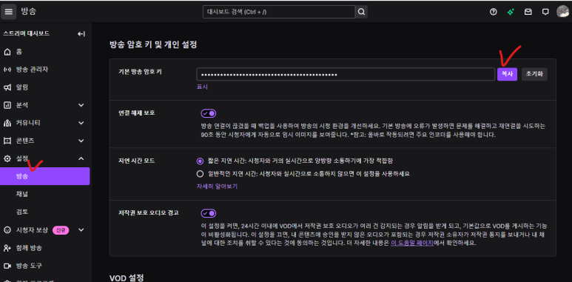Click the 신규 badge next to 시청자 보상

click(61, 230)
